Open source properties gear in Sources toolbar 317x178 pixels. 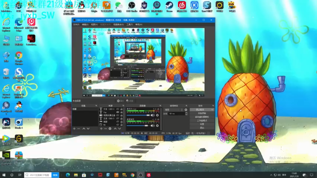[x=110, y=129]
